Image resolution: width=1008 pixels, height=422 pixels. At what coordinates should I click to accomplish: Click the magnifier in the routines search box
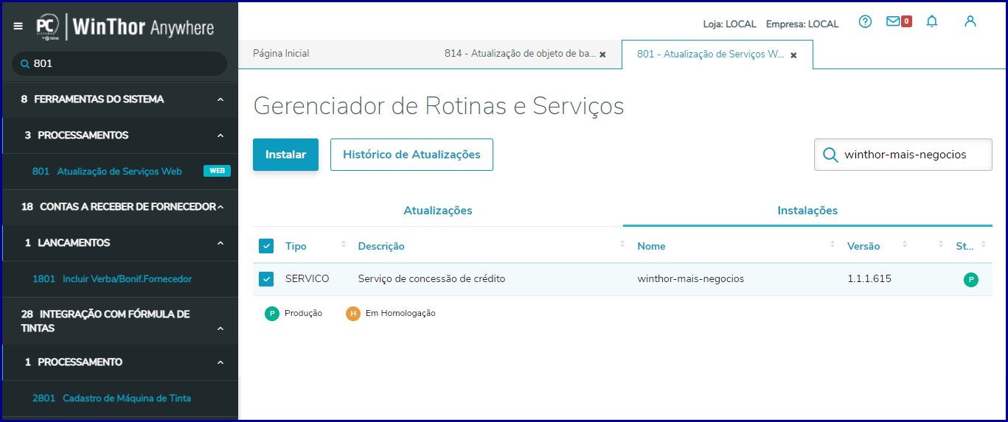830,155
